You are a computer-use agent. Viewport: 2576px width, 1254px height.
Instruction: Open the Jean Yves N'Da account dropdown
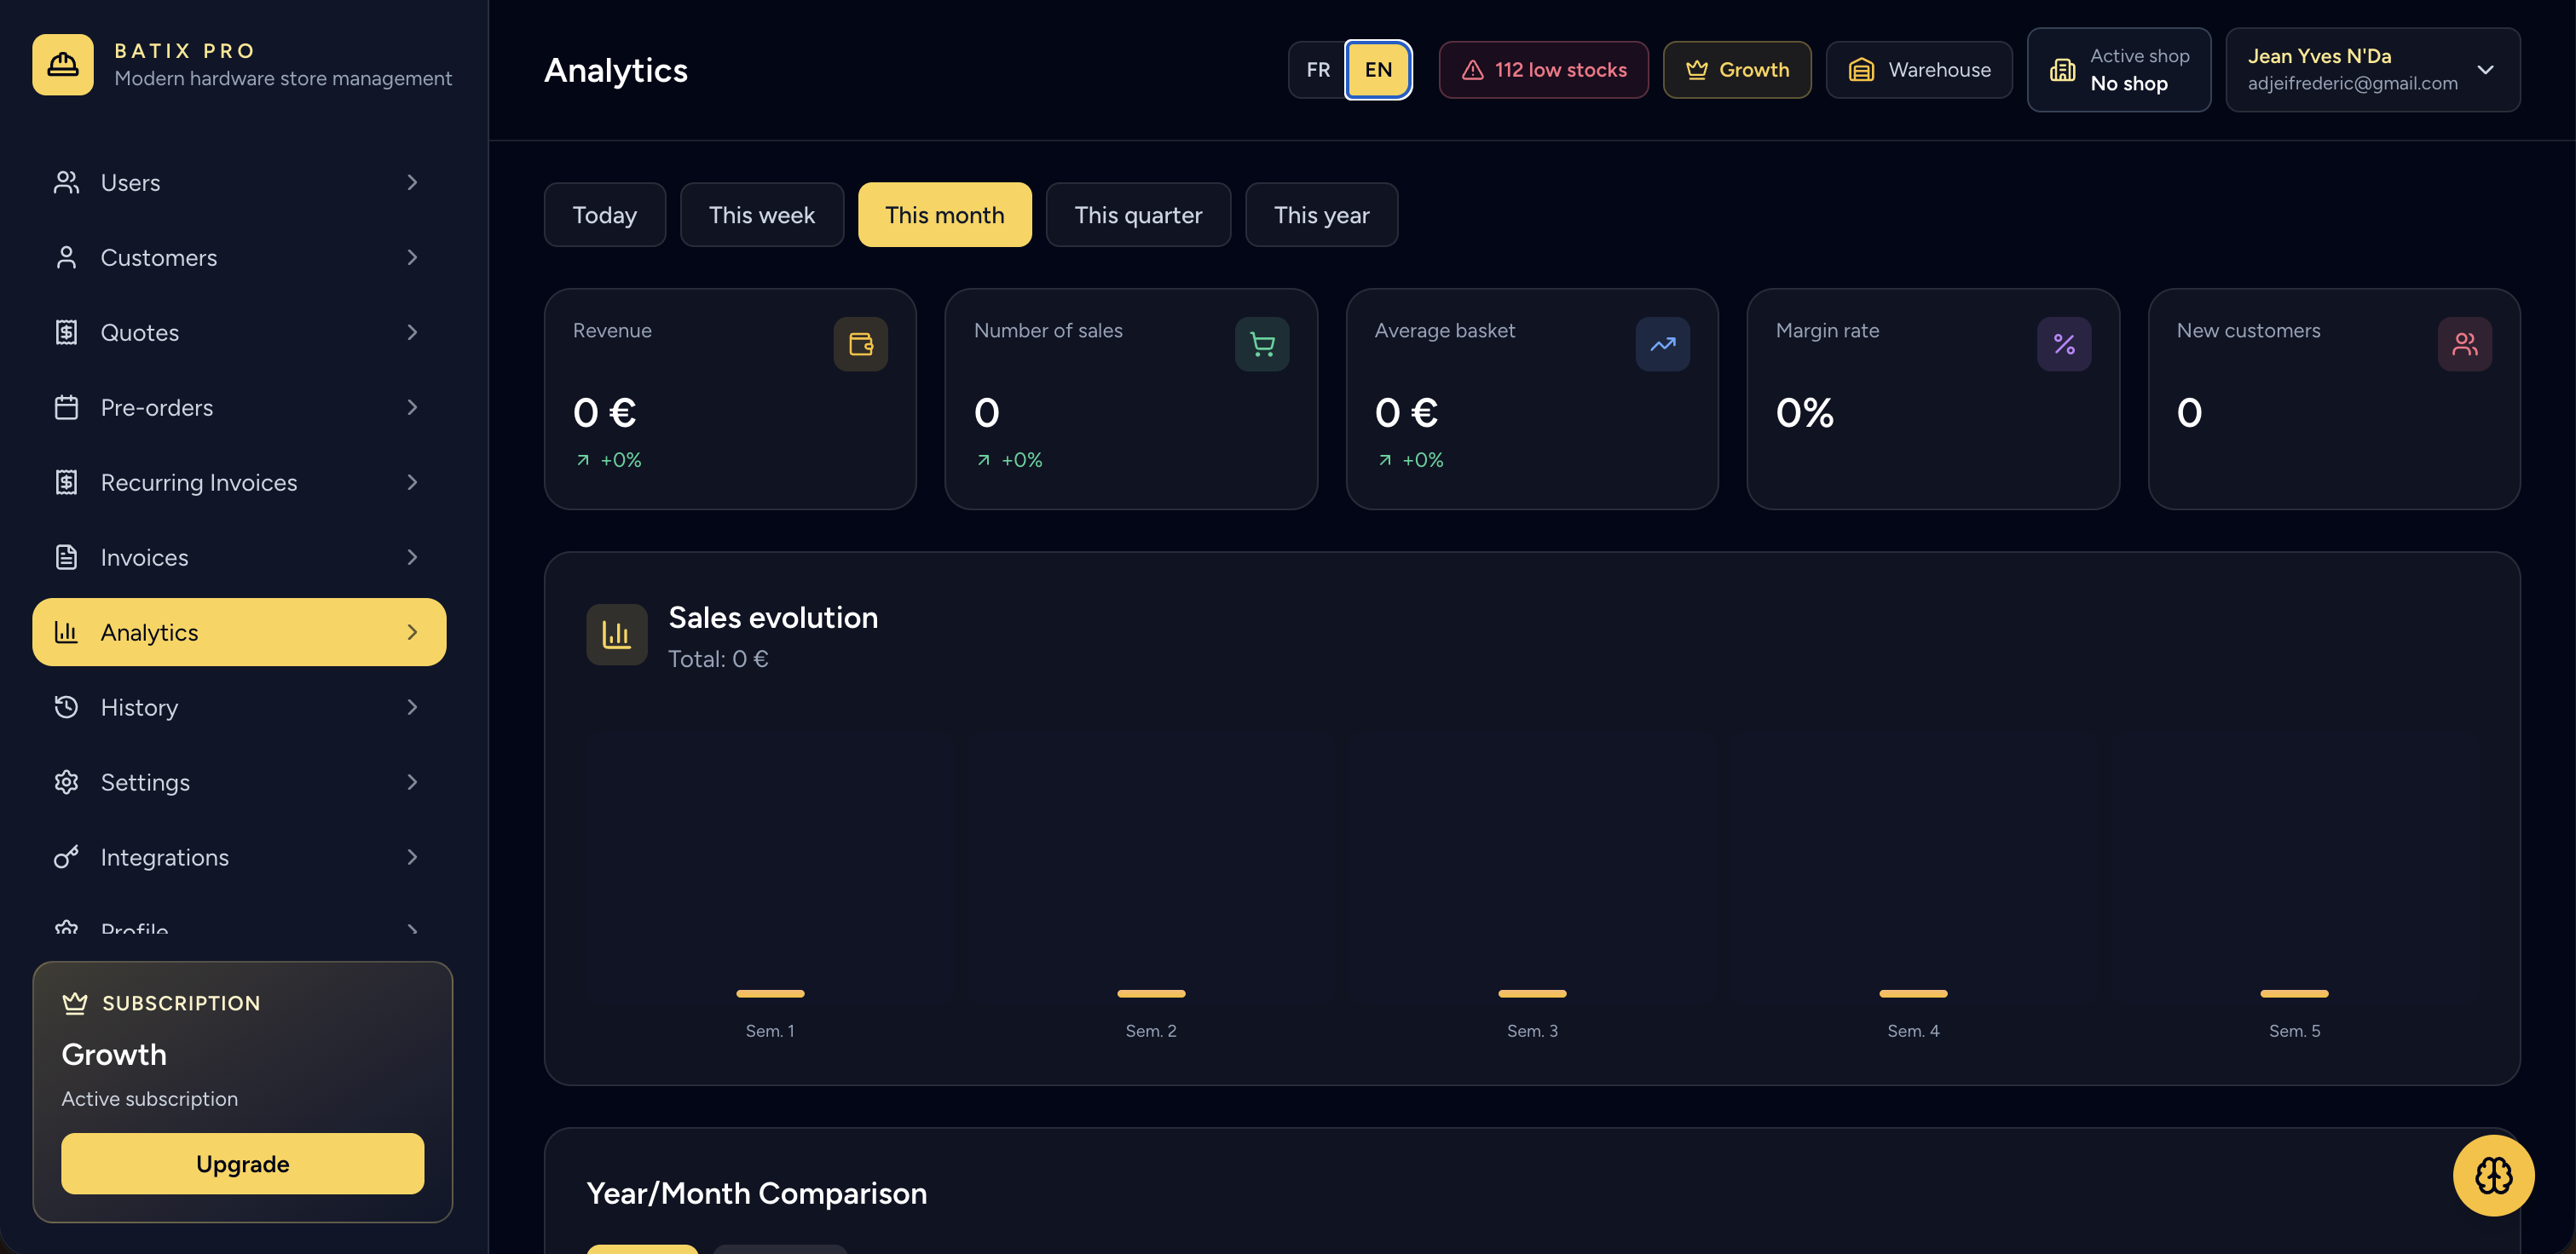(x=2372, y=69)
